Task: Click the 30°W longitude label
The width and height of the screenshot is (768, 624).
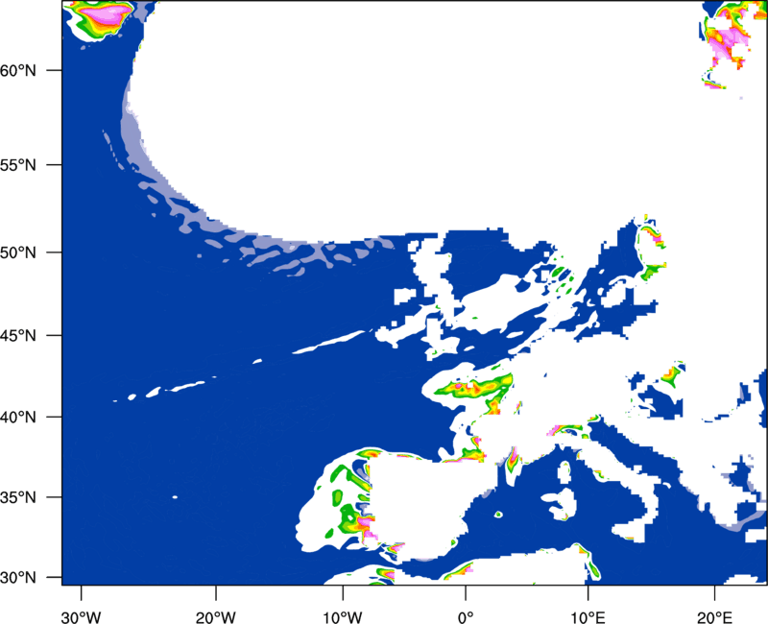Action: tap(81, 617)
